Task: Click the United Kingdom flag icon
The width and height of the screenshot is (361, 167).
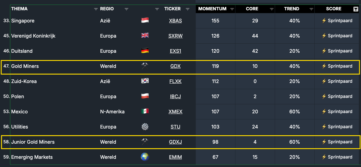Action: click(145, 36)
